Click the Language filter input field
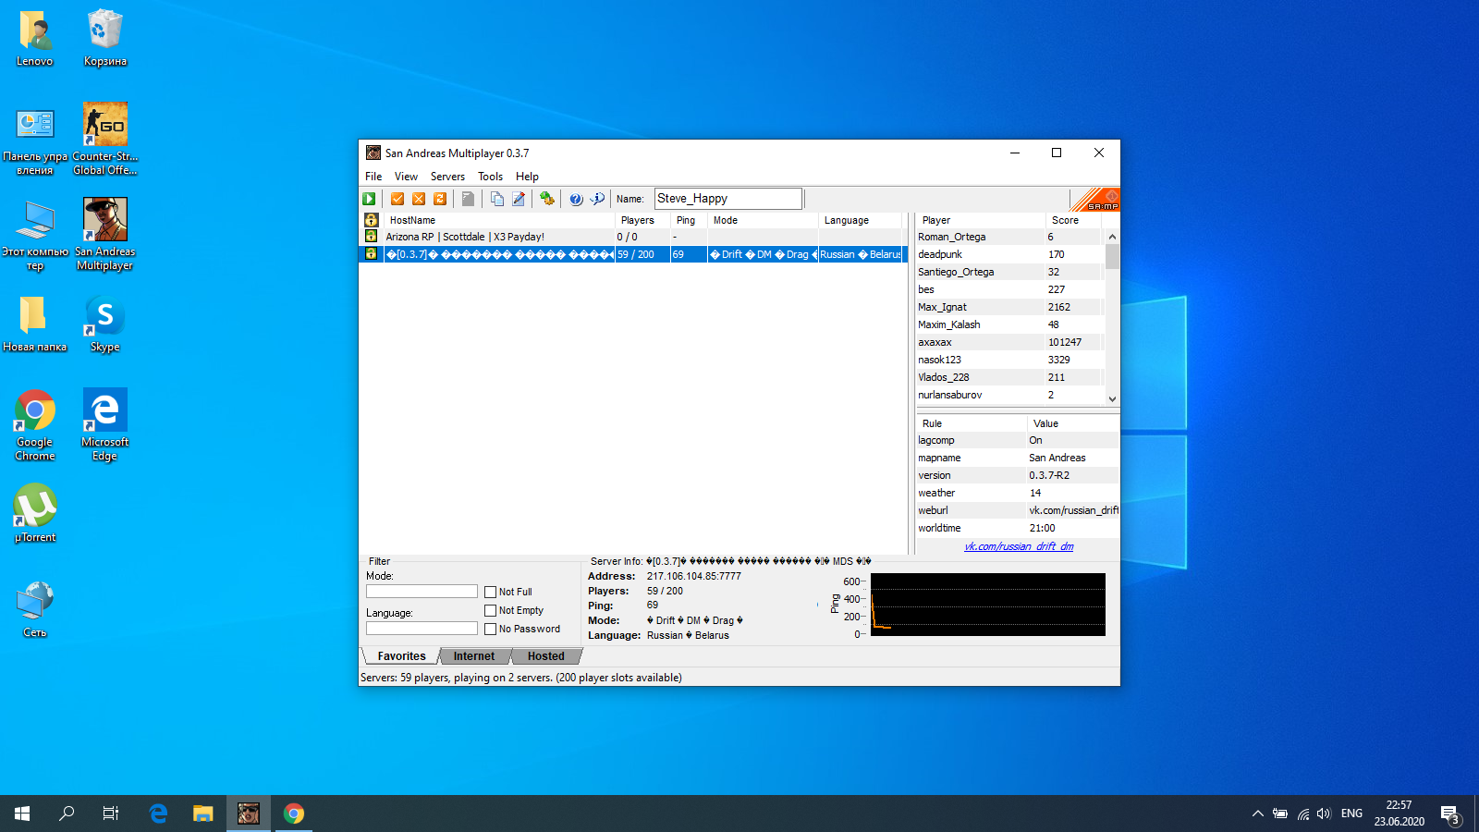 422,628
